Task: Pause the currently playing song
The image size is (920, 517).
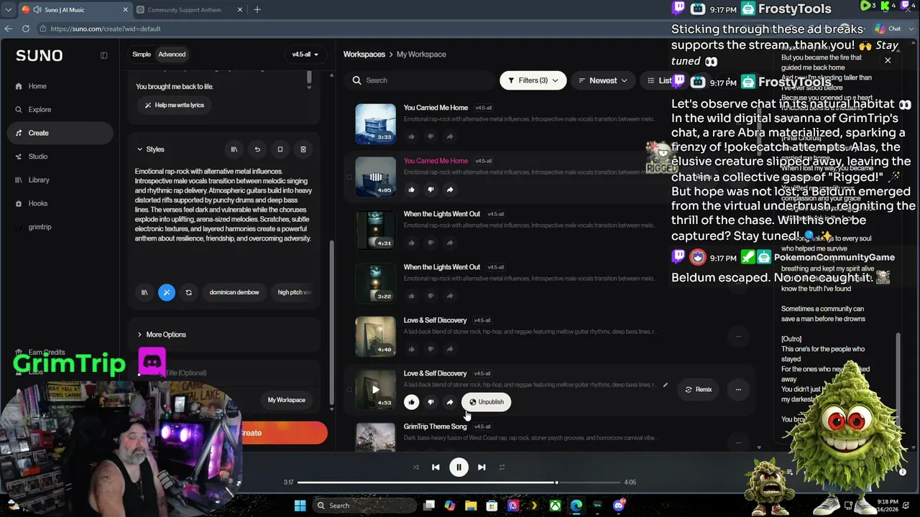Action: [x=459, y=467]
